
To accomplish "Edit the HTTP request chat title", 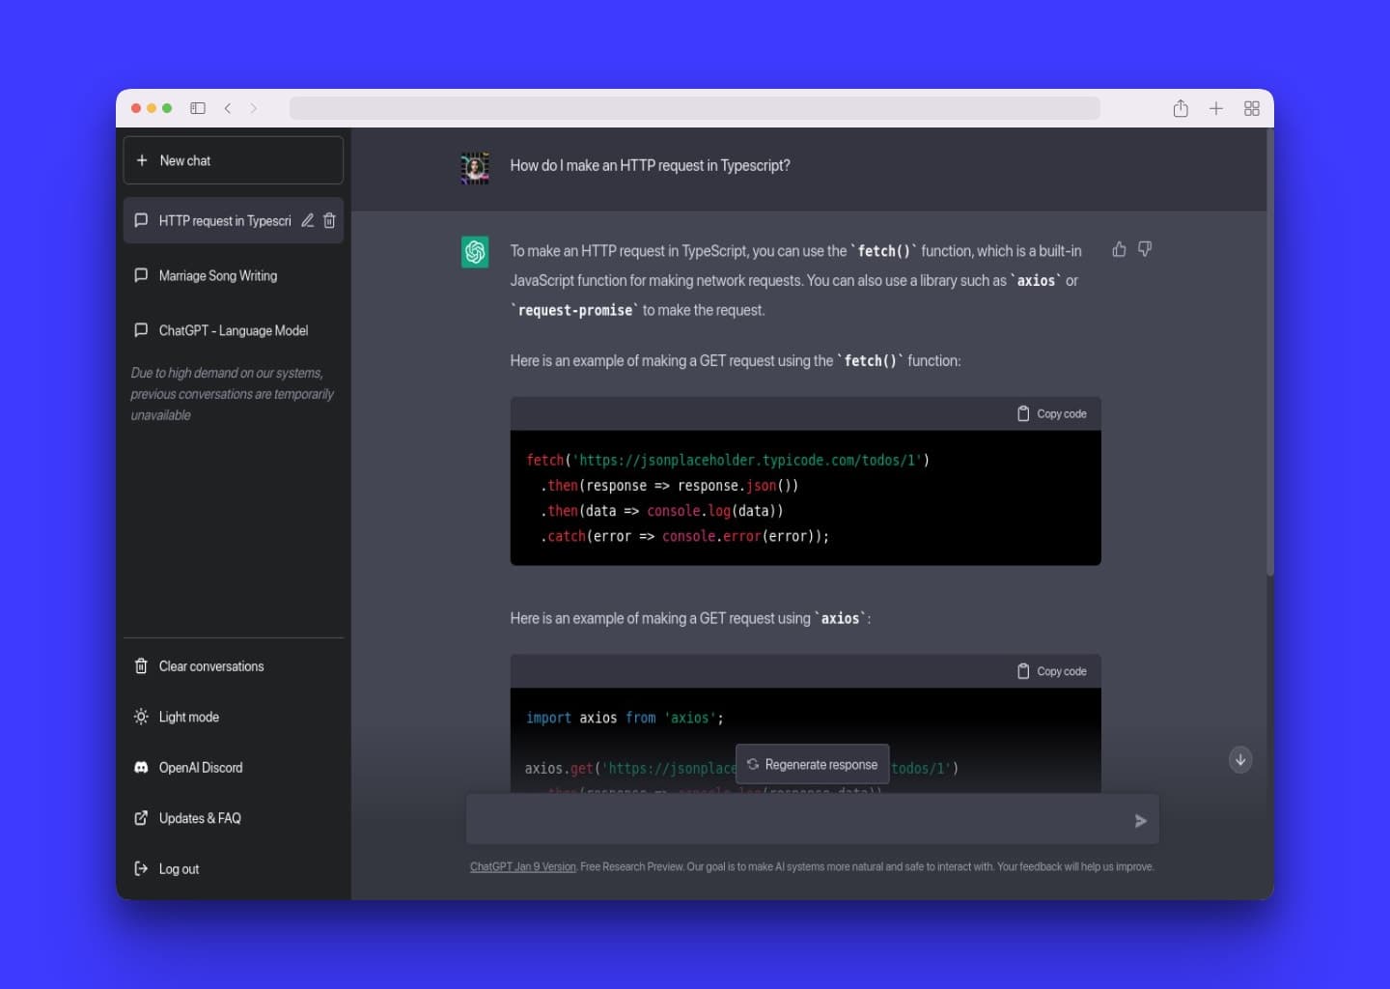I will 307,220.
